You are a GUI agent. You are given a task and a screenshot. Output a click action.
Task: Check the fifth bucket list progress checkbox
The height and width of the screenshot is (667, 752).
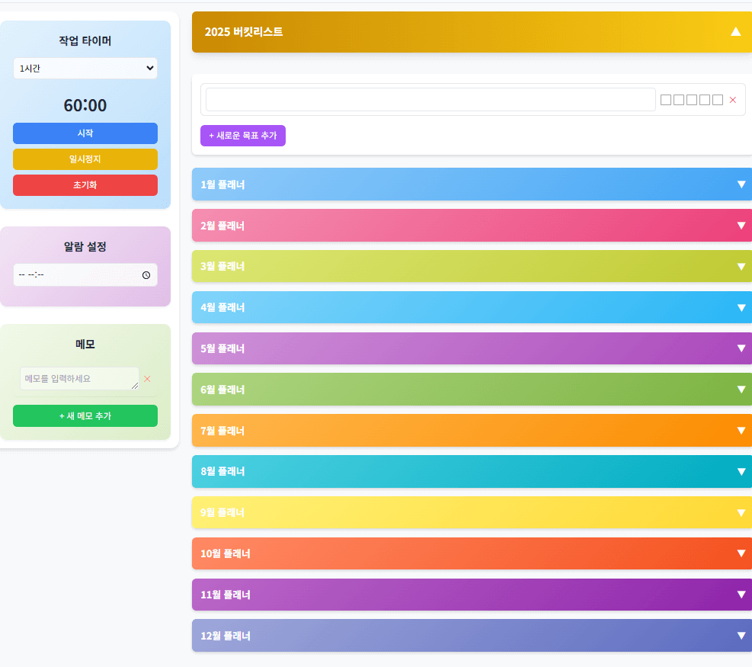click(718, 100)
